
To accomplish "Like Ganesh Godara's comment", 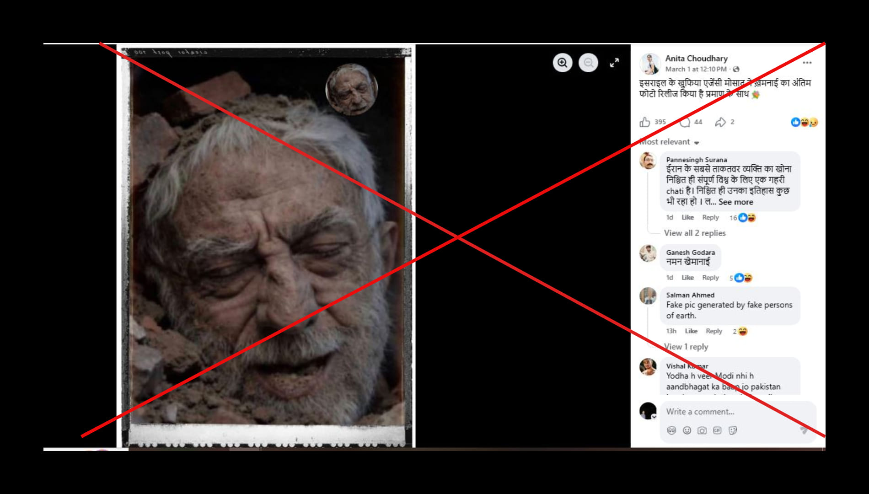I will pyautogui.click(x=687, y=278).
